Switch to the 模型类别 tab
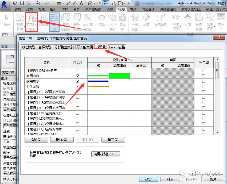227x184 pixels. (29, 47)
